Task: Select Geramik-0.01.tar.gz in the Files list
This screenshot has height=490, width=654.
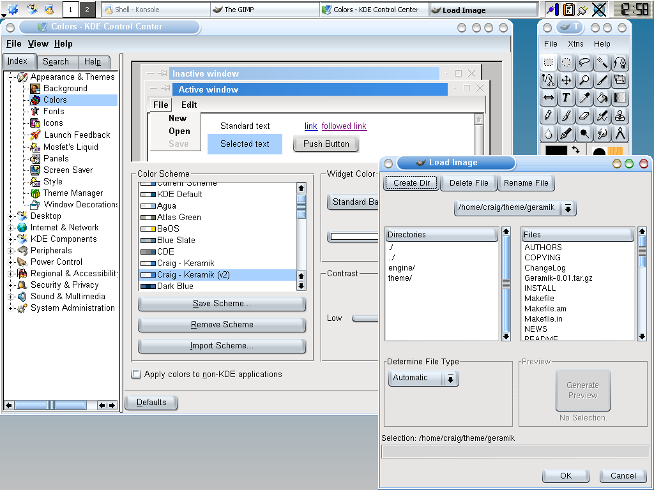Action: 558,278
